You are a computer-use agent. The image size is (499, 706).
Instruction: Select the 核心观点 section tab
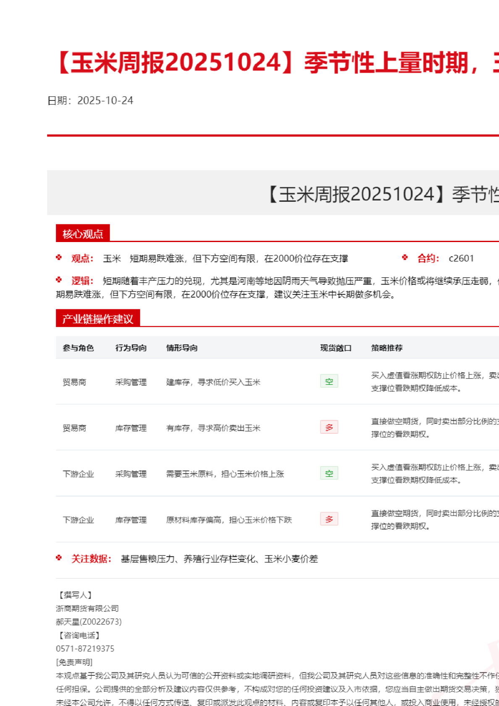pos(83,234)
